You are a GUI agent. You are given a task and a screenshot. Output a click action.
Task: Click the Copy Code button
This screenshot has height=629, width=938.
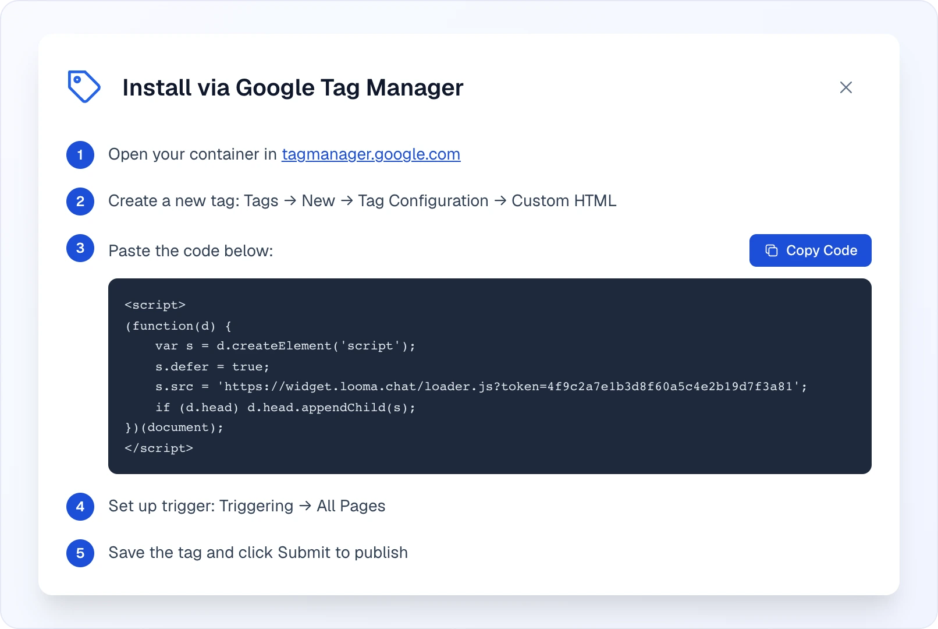(x=810, y=250)
